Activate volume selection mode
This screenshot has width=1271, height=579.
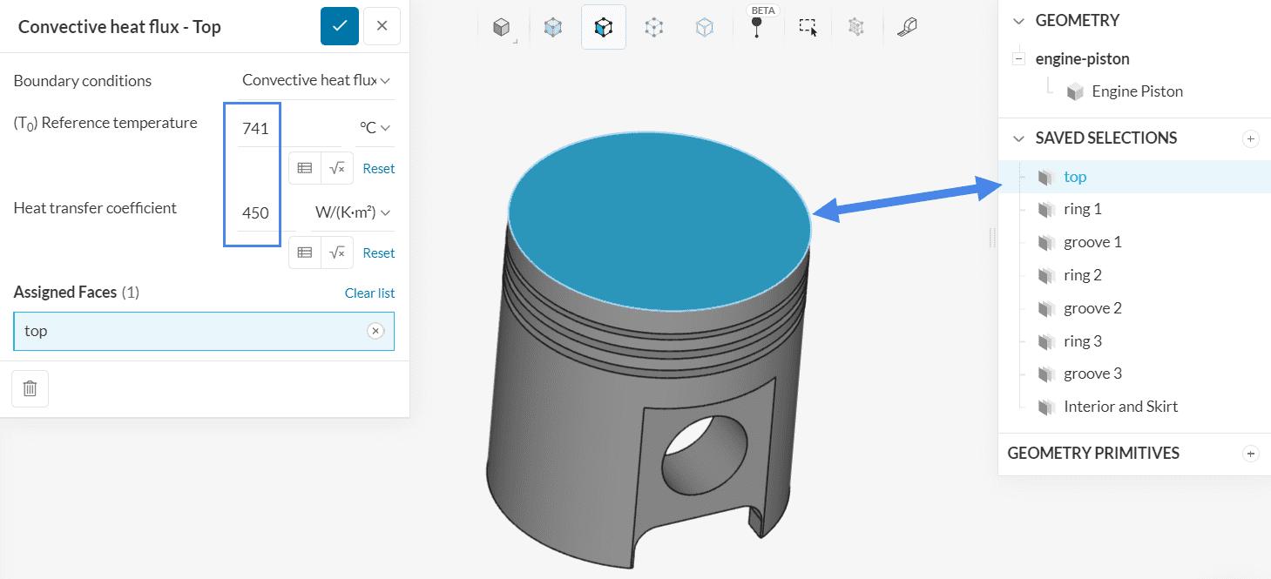tap(552, 28)
